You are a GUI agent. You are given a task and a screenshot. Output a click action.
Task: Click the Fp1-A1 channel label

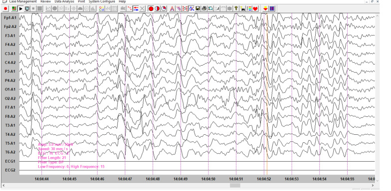point(10,18)
